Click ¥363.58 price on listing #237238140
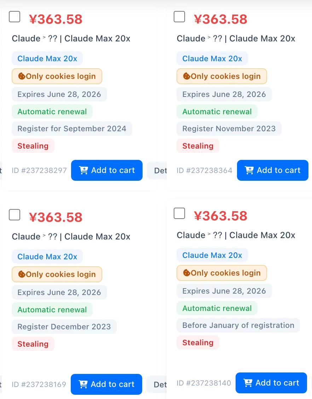Viewport: 312px width, 399px height. coord(221,216)
